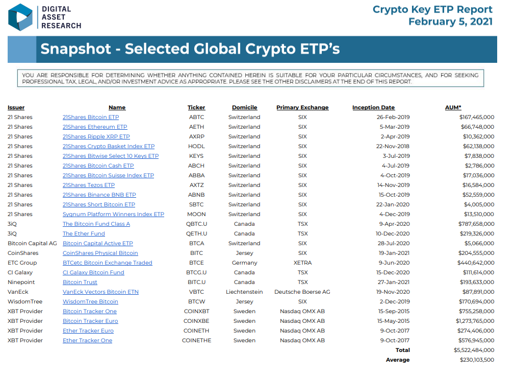Click the Domicile column header
The image size is (514, 376).
245,107
